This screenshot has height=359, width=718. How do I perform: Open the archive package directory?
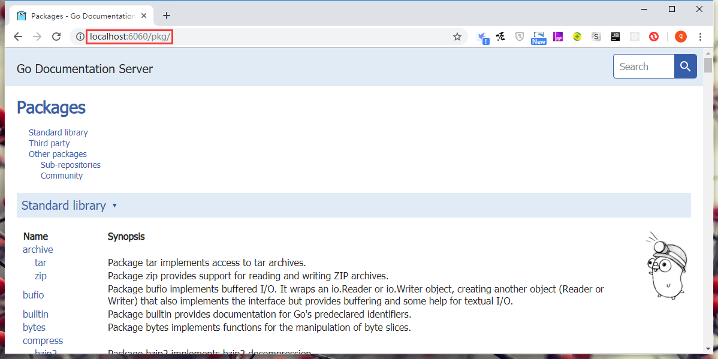[38, 249]
